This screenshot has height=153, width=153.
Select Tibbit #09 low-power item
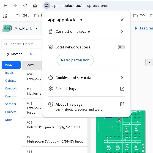click(x=32, y=77)
